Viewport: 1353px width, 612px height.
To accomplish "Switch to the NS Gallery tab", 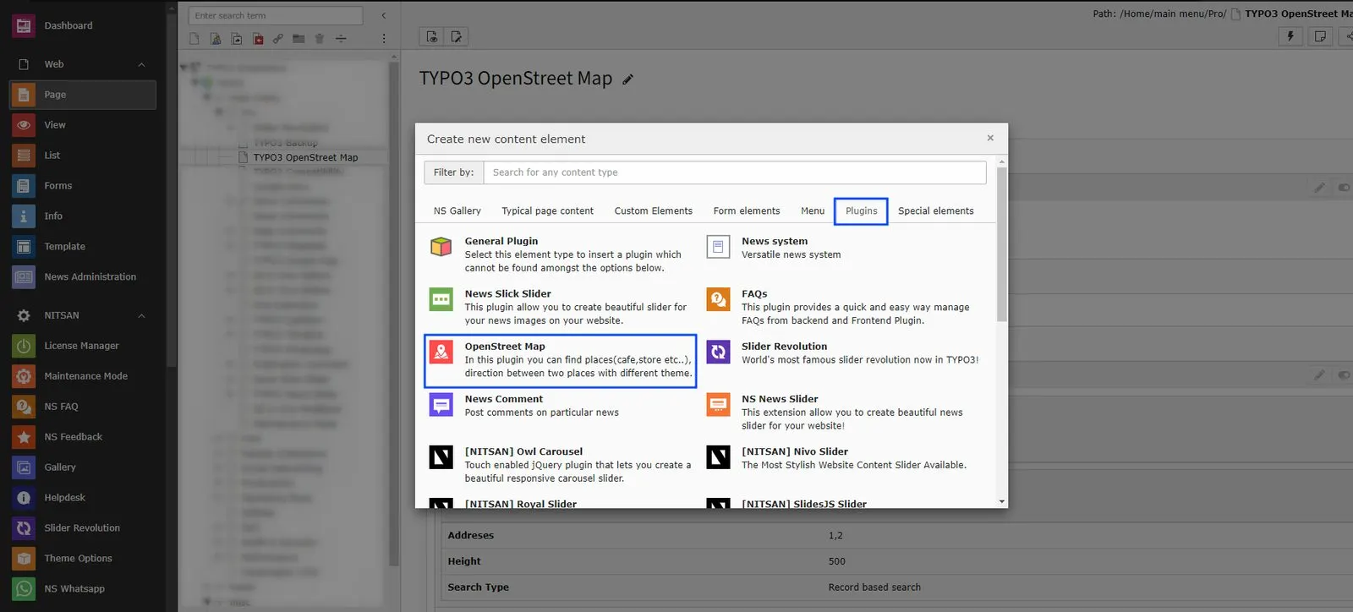I will [457, 211].
